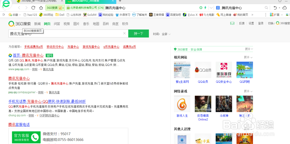Click the undo closed tab icon

275,8
